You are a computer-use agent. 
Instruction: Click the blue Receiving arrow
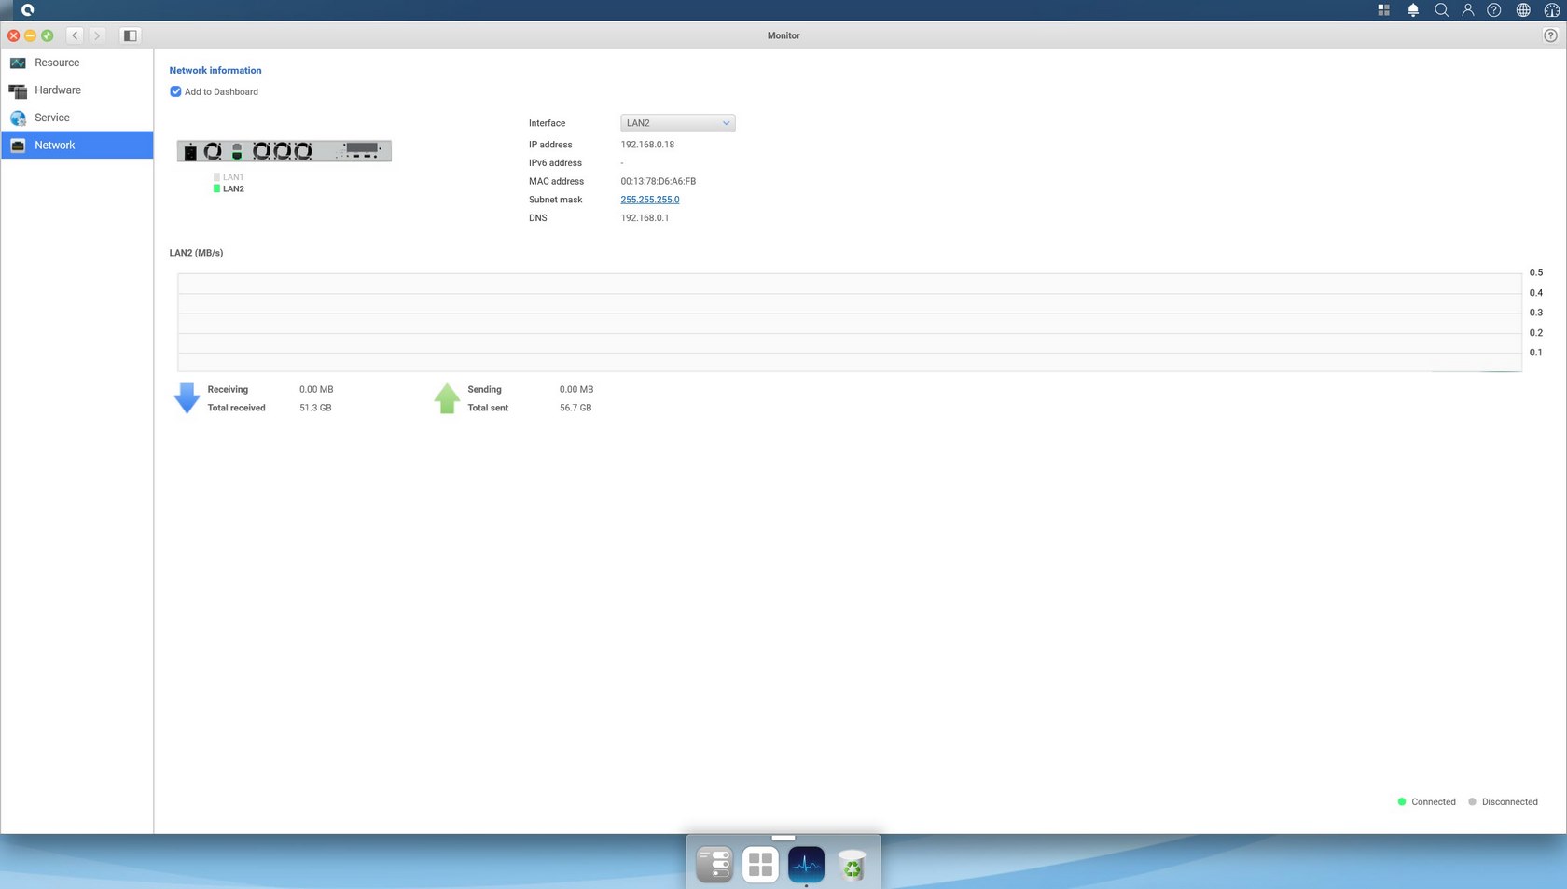tap(187, 398)
